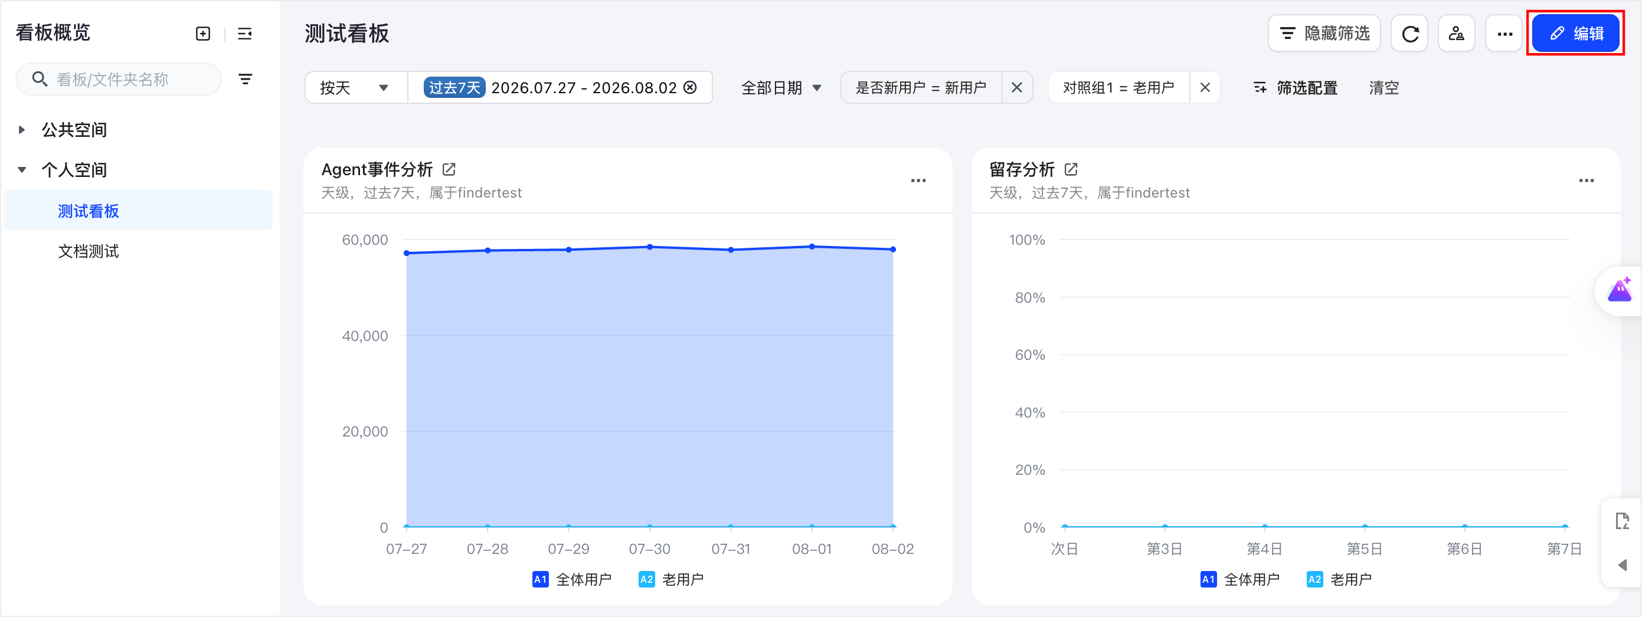Collapse the dashboard overview sidebar

coord(245,34)
